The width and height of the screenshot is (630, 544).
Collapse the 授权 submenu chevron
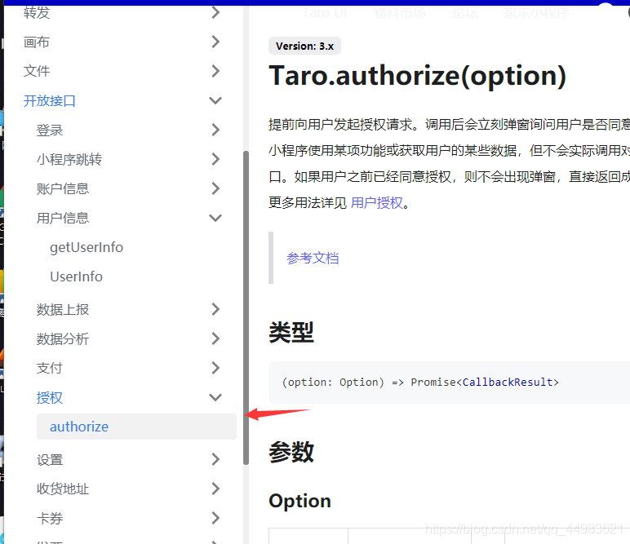[x=215, y=397]
